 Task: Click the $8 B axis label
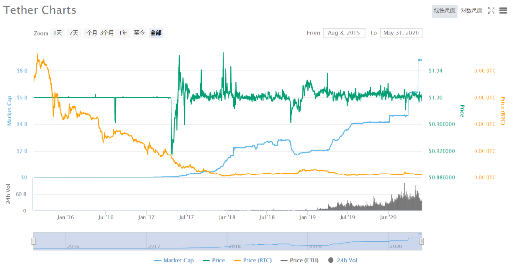point(21,71)
